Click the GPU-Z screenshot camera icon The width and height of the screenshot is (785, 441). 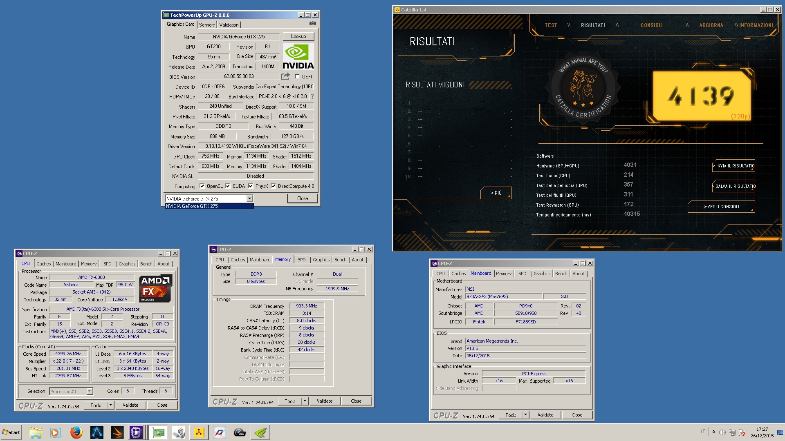pyautogui.click(x=313, y=23)
